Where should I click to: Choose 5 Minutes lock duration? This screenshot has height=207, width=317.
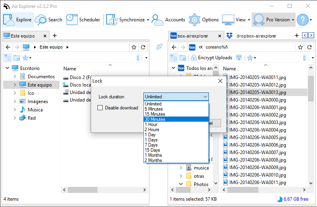point(176,109)
